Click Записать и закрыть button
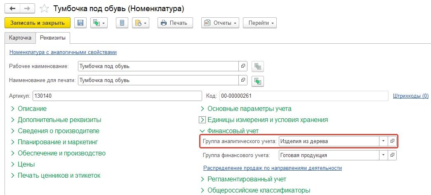Image resolution: width=431 pixels, height=195 pixels. (38, 23)
